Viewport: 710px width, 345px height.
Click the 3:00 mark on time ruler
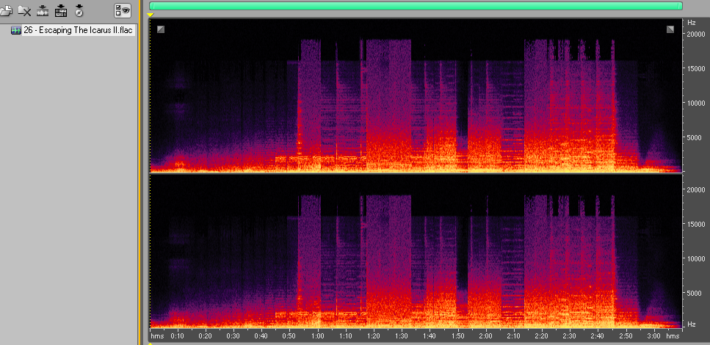tap(653, 336)
